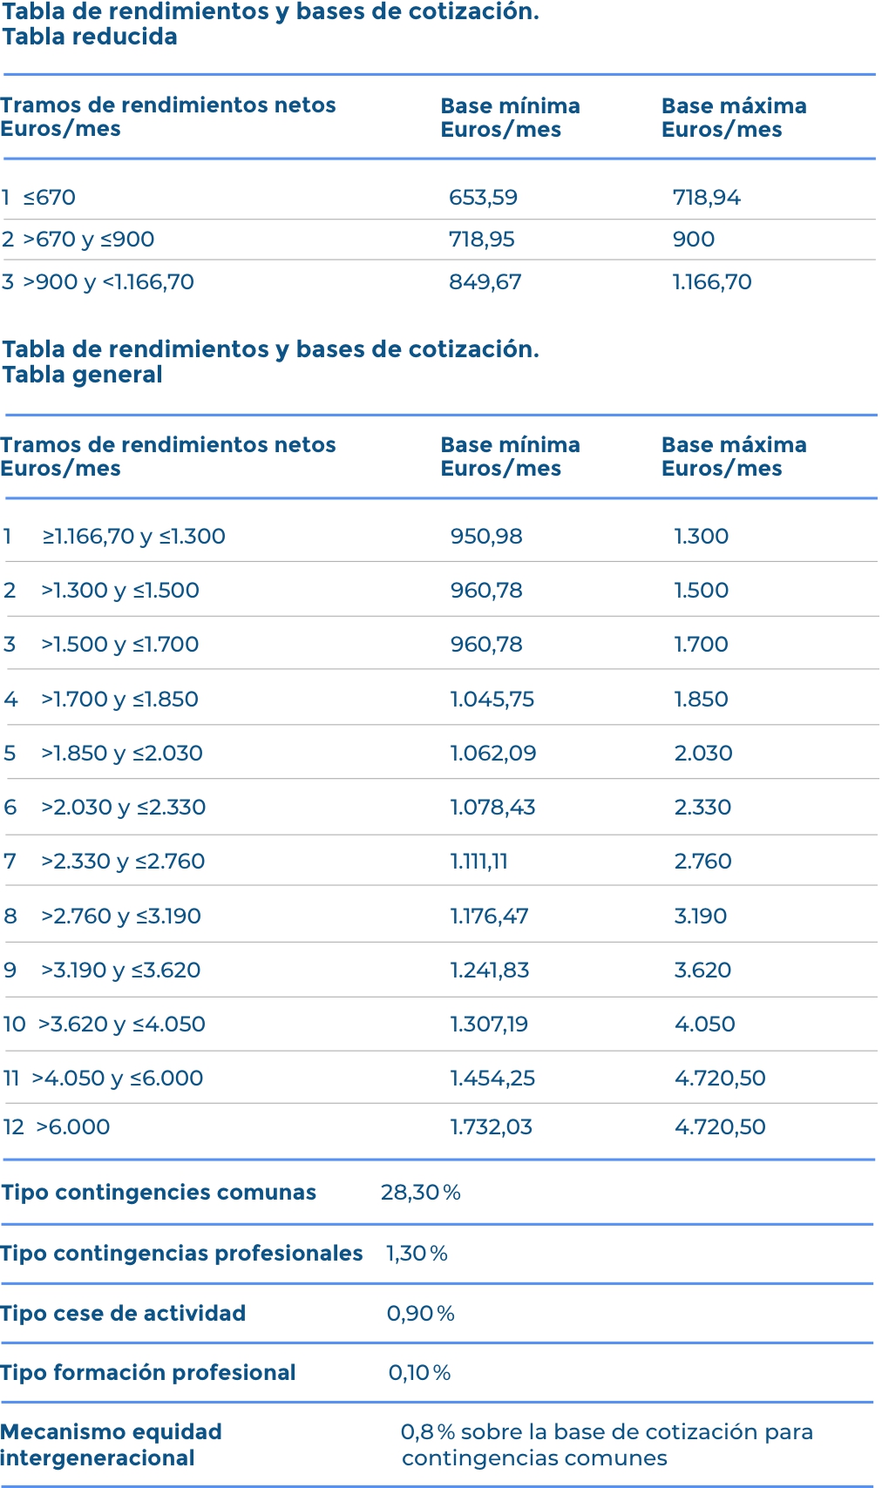Click the 'Tabla reducida' heading

point(90,37)
